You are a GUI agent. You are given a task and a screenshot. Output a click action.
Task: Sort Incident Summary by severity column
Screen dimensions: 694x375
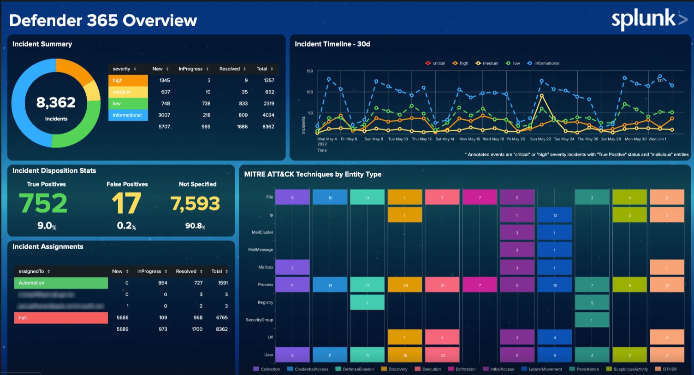pyautogui.click(x=124, y=69)
